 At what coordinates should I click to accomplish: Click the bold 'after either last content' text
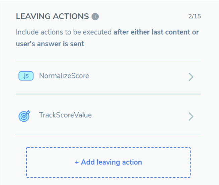(x=152, y=32)
